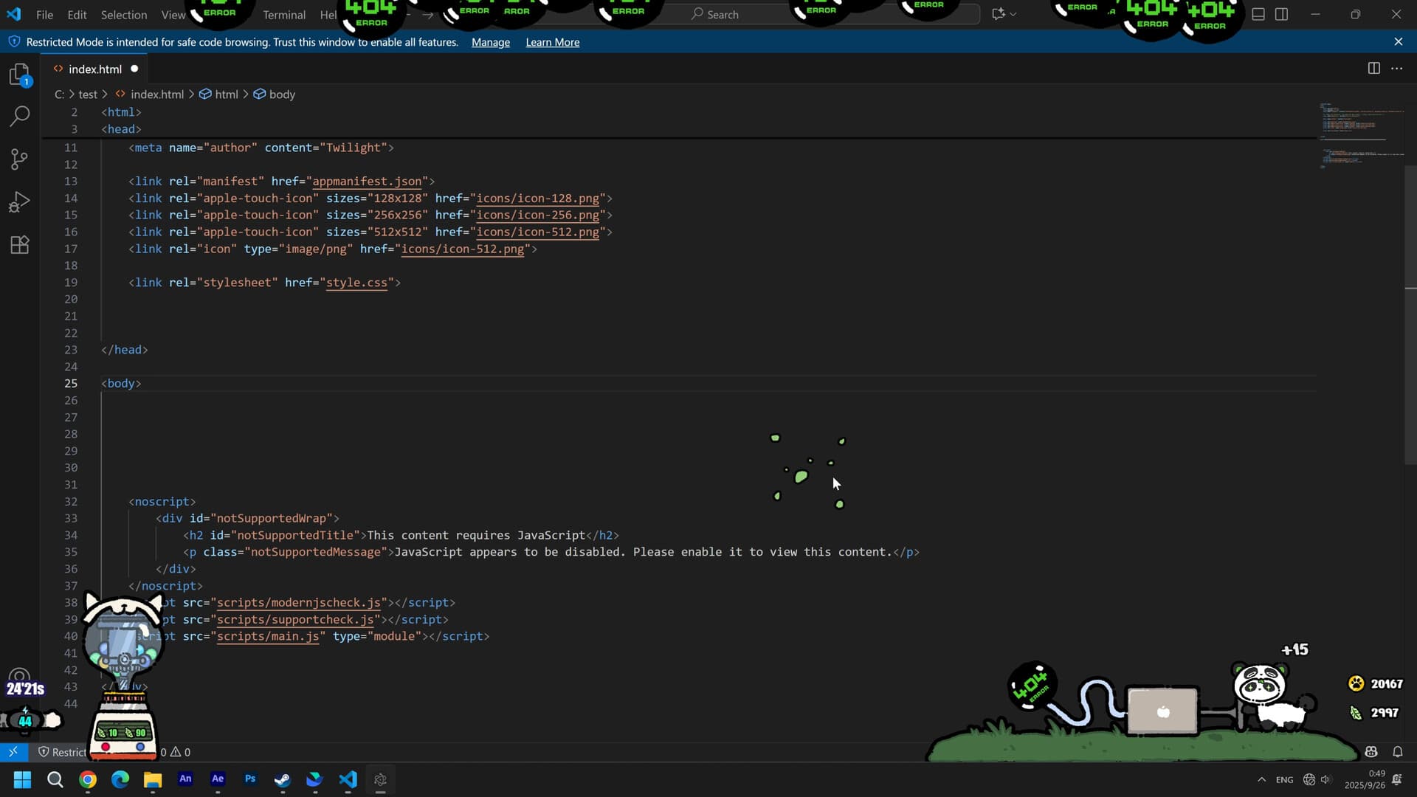Select the index.html editor tab
The image size is (1417, 797).
94,69
